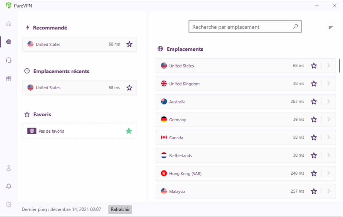The image size is (343, 217).
Task: Select Australia in locations list
Action: pos(246,101)
